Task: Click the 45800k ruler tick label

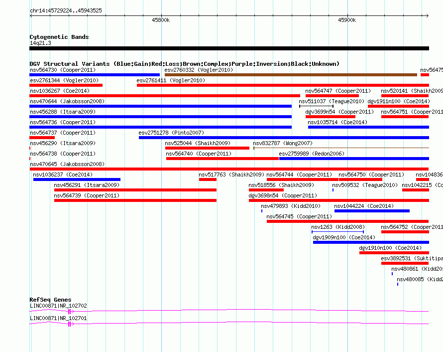Action: [161, 20]
